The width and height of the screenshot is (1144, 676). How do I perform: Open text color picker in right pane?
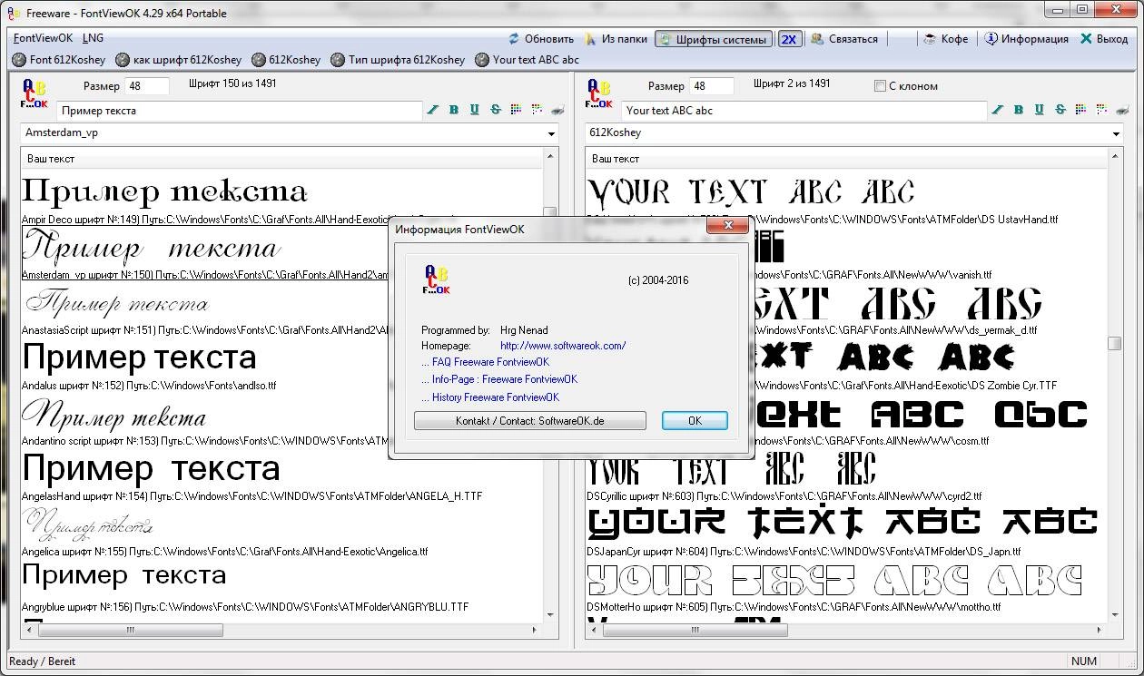(x=1080, y=110)
